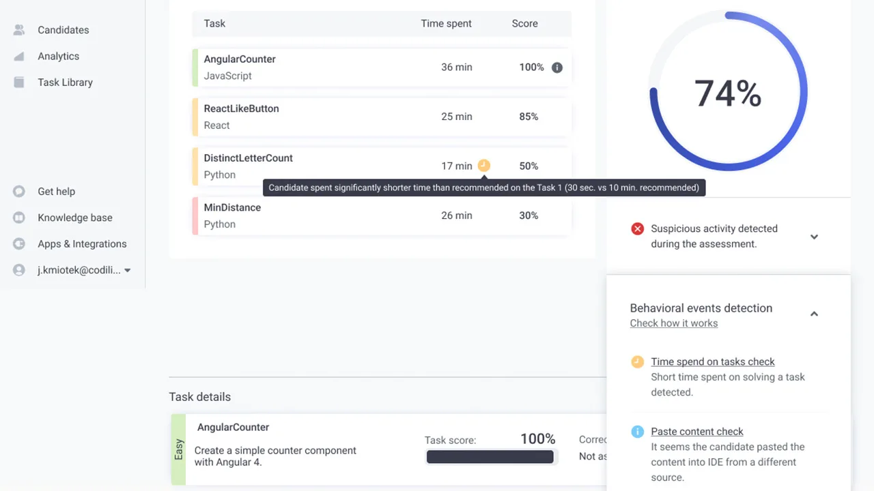Screen dimensions: 874x491
Task: Select the MinDistance Python task row
Action: [x=382, y=215]
